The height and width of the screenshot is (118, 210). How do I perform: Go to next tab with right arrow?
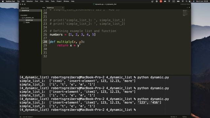pos(44,8)
